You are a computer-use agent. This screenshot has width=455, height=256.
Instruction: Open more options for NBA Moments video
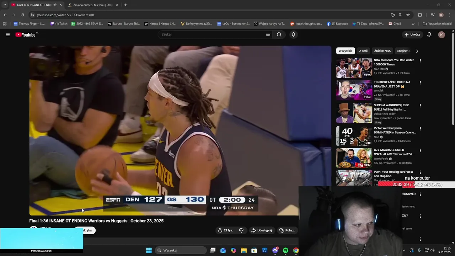pyautogui.click(x=420, y=61)
